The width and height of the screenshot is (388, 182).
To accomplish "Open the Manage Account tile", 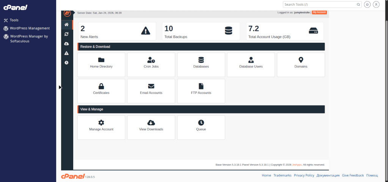I will click(101, 128).
